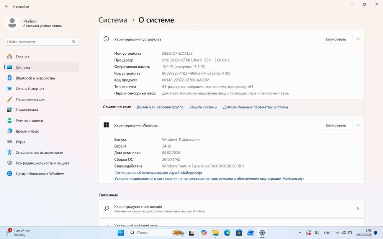Viewport: 383px width, 239px height.
Task: Open Ключ продукта и активация chevron
Action: 358,208
